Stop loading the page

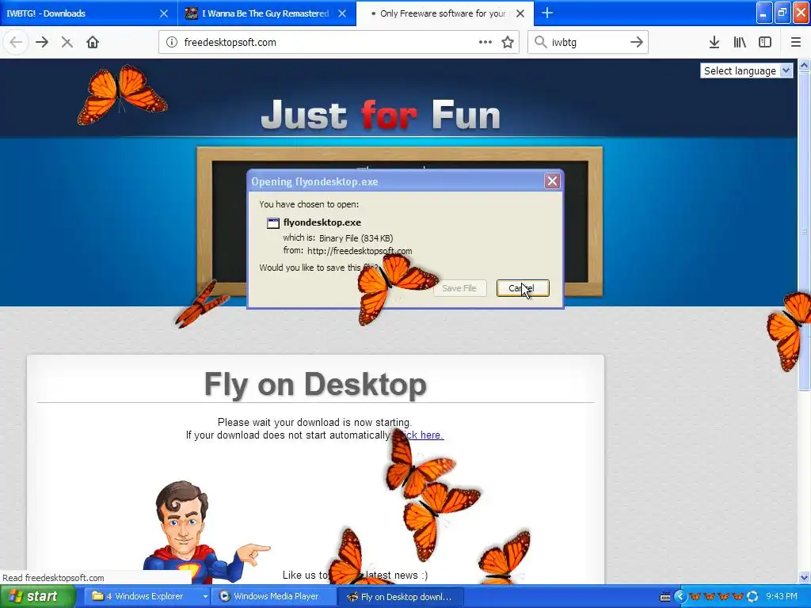click(67, 43)
